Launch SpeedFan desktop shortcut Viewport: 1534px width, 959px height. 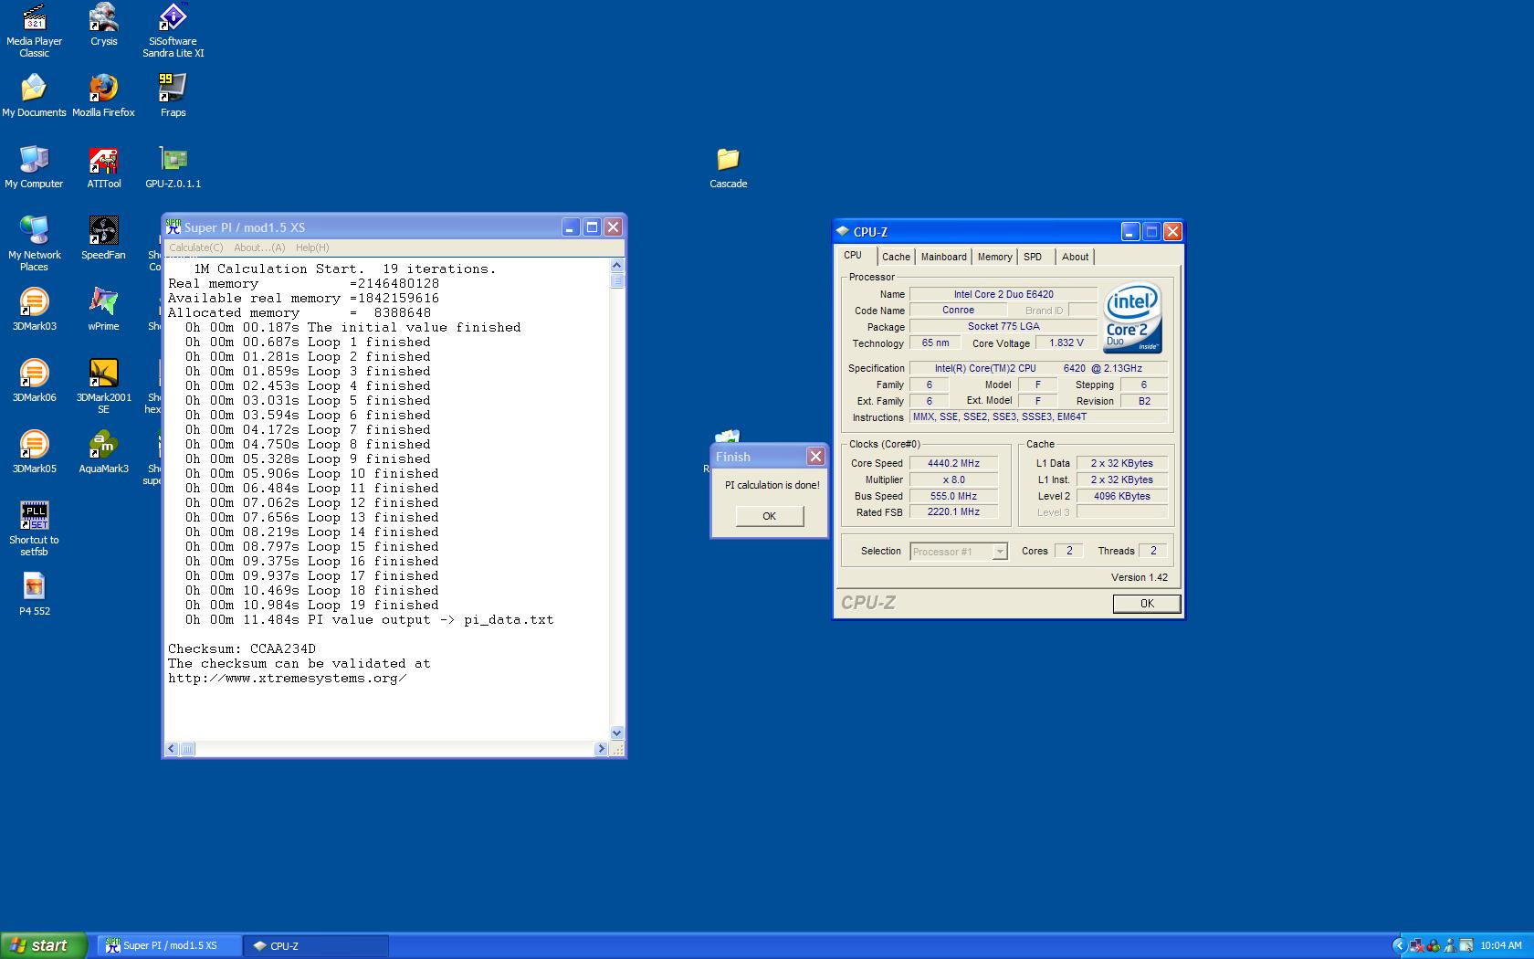[103, 238]
